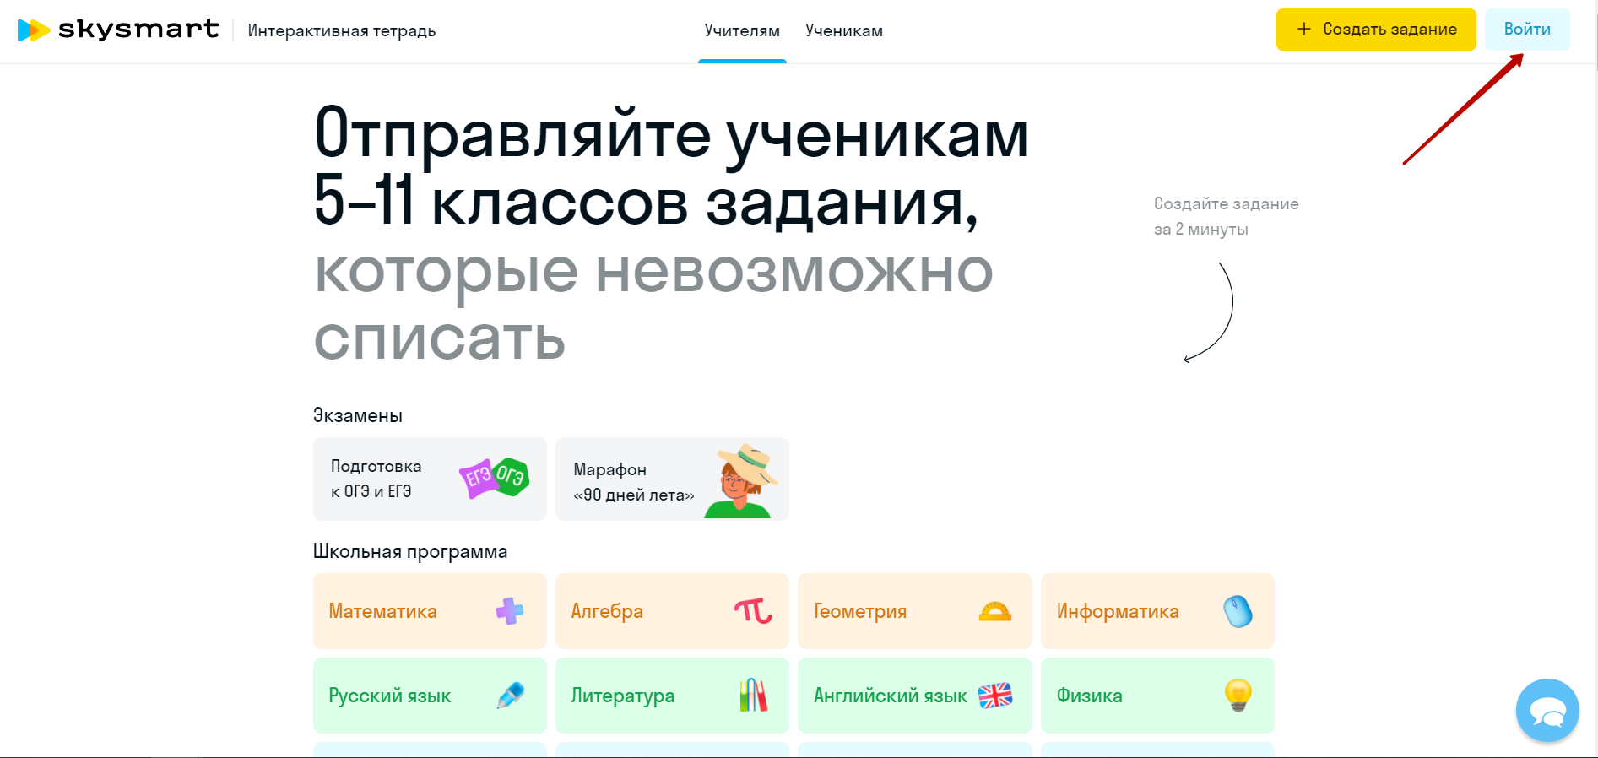
Task: Click the Отправляйте ученикам headline
Action: pos(671,133)
